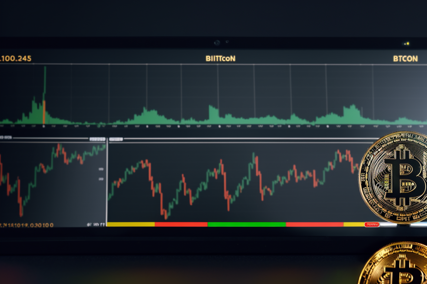Click the orange bar in volume histogram
This screenshot has width=427, height=284.
tap(44, 112)
